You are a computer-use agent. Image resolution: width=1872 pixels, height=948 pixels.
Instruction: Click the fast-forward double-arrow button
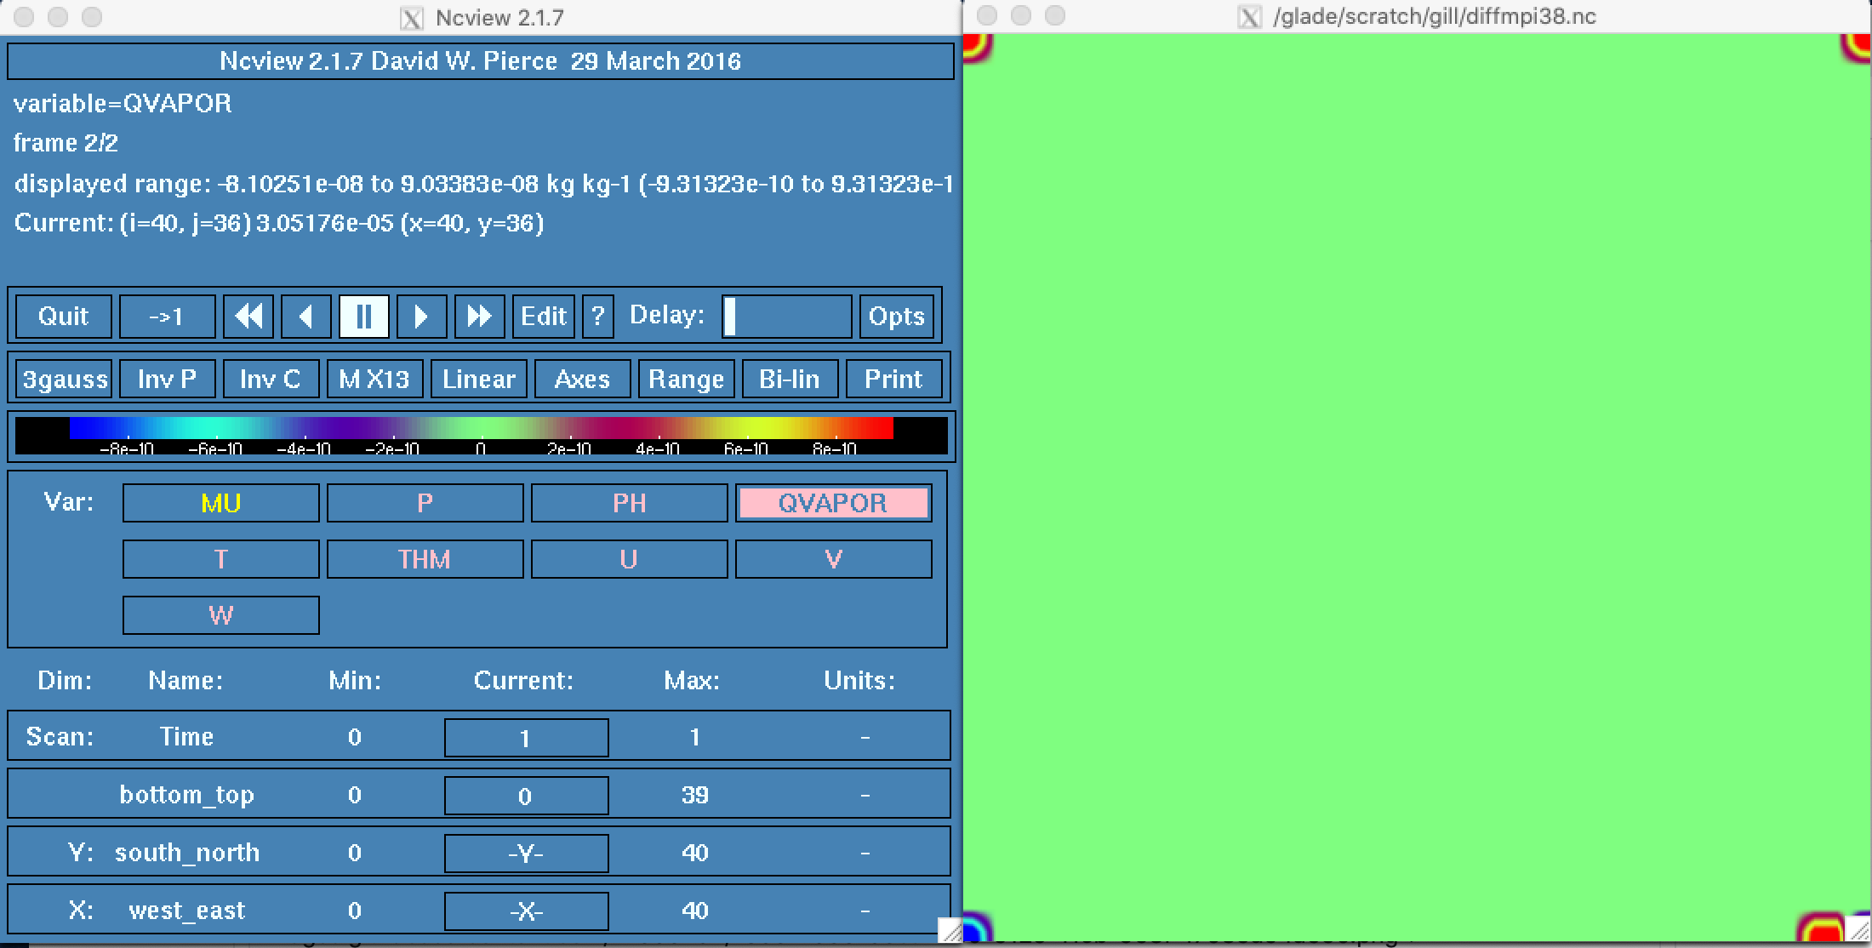tap(479, 317)
